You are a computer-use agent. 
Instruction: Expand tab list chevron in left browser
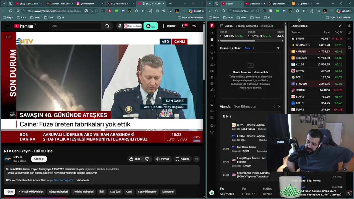[4, 4]
